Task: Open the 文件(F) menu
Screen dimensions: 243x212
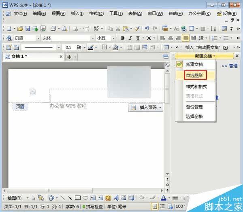Action: point(20,14)
